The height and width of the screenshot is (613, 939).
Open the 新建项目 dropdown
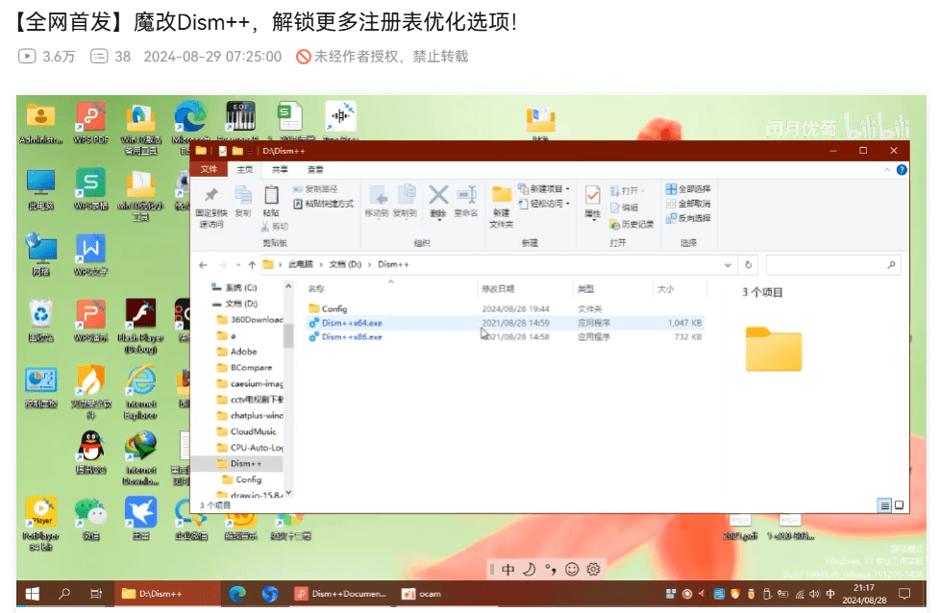pos(544,189)
